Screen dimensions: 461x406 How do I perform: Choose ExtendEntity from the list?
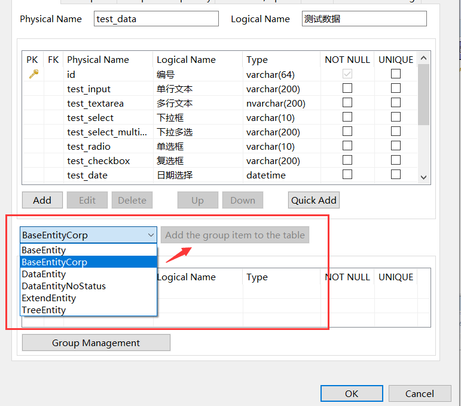click(x=88, y=298)
